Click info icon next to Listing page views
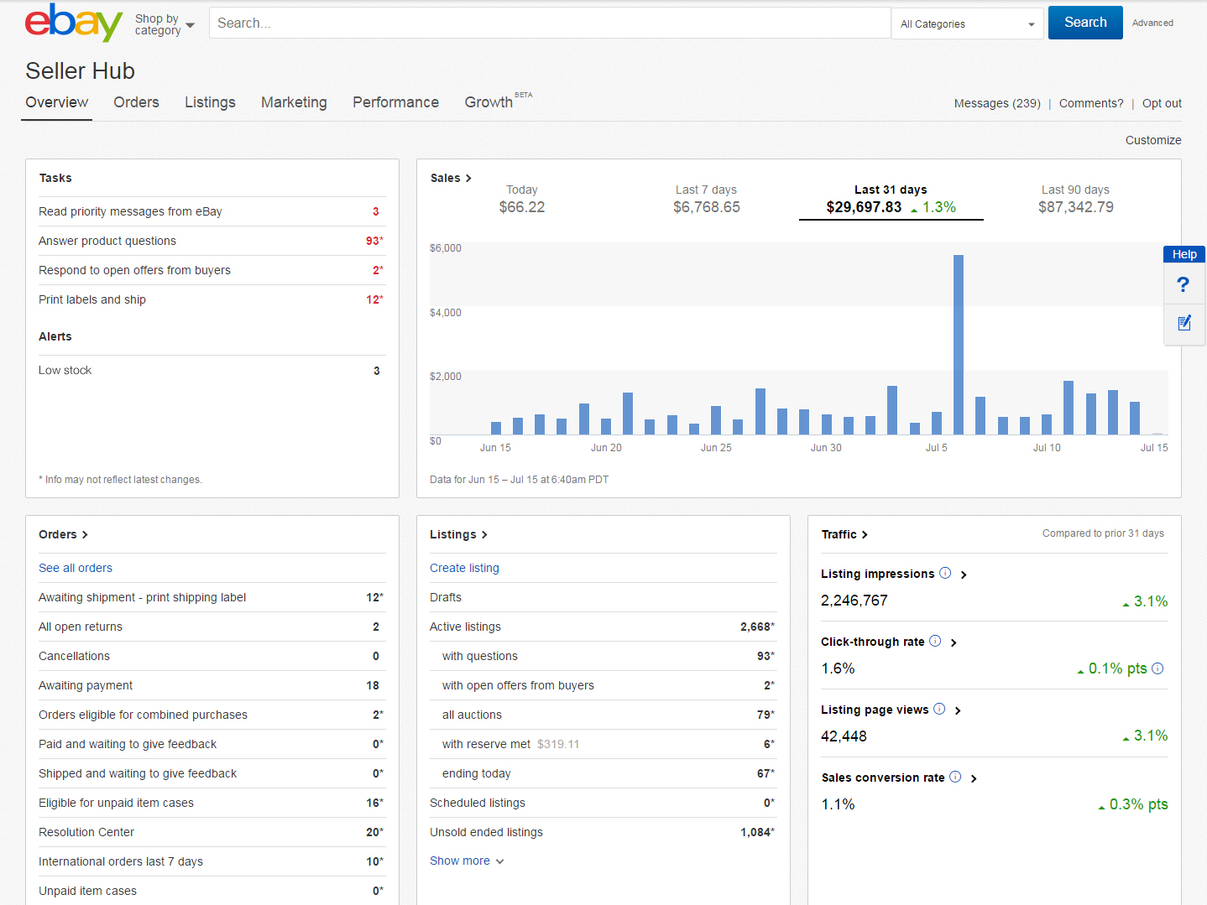Screen dimensions: 1207x905 [939, 709]
